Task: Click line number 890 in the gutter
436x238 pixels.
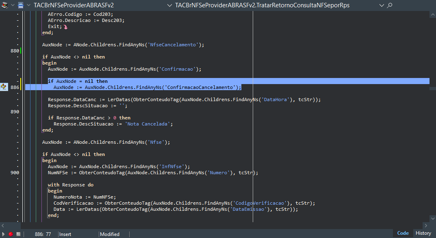Action: [x=15, y=112]
